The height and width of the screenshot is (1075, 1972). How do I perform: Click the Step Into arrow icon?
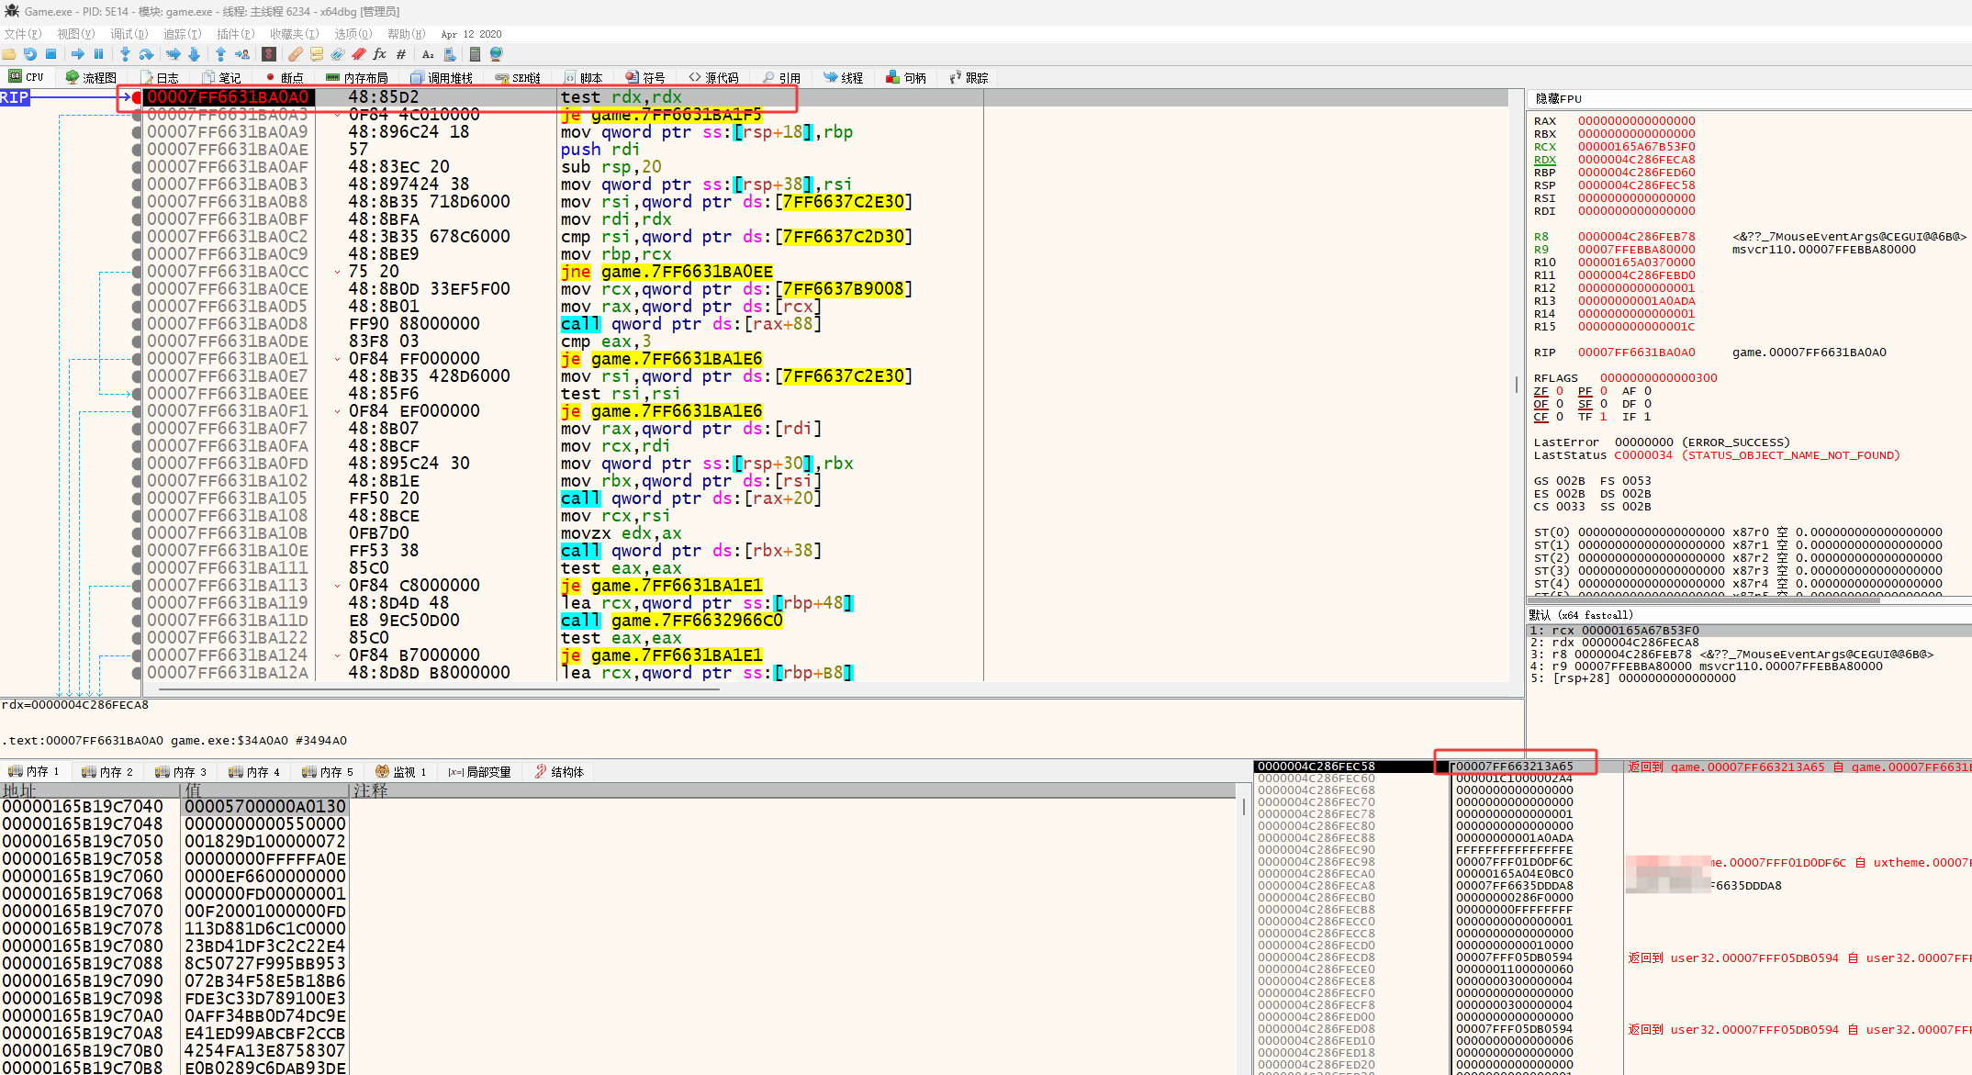tap(125, 54)
